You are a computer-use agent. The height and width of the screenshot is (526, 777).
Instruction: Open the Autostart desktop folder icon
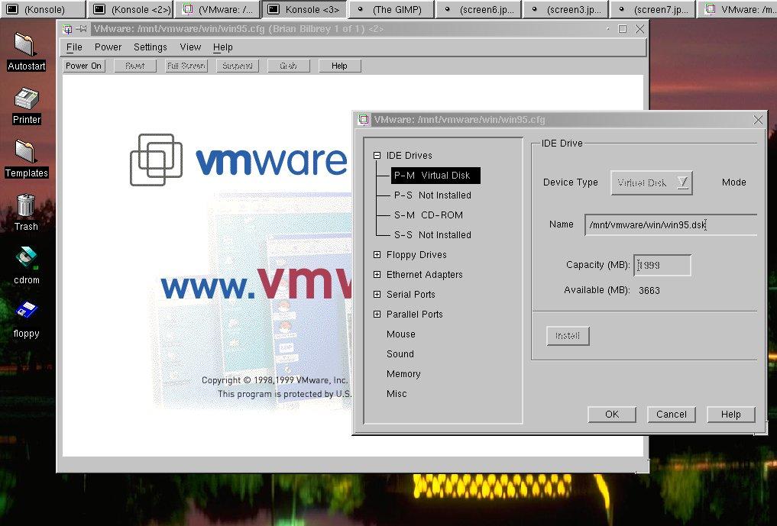[x=25, y=46]
